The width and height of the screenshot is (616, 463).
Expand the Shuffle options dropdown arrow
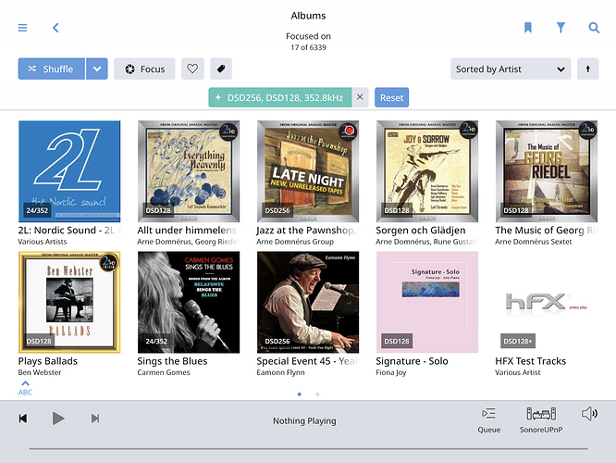(x=97, y=69)
